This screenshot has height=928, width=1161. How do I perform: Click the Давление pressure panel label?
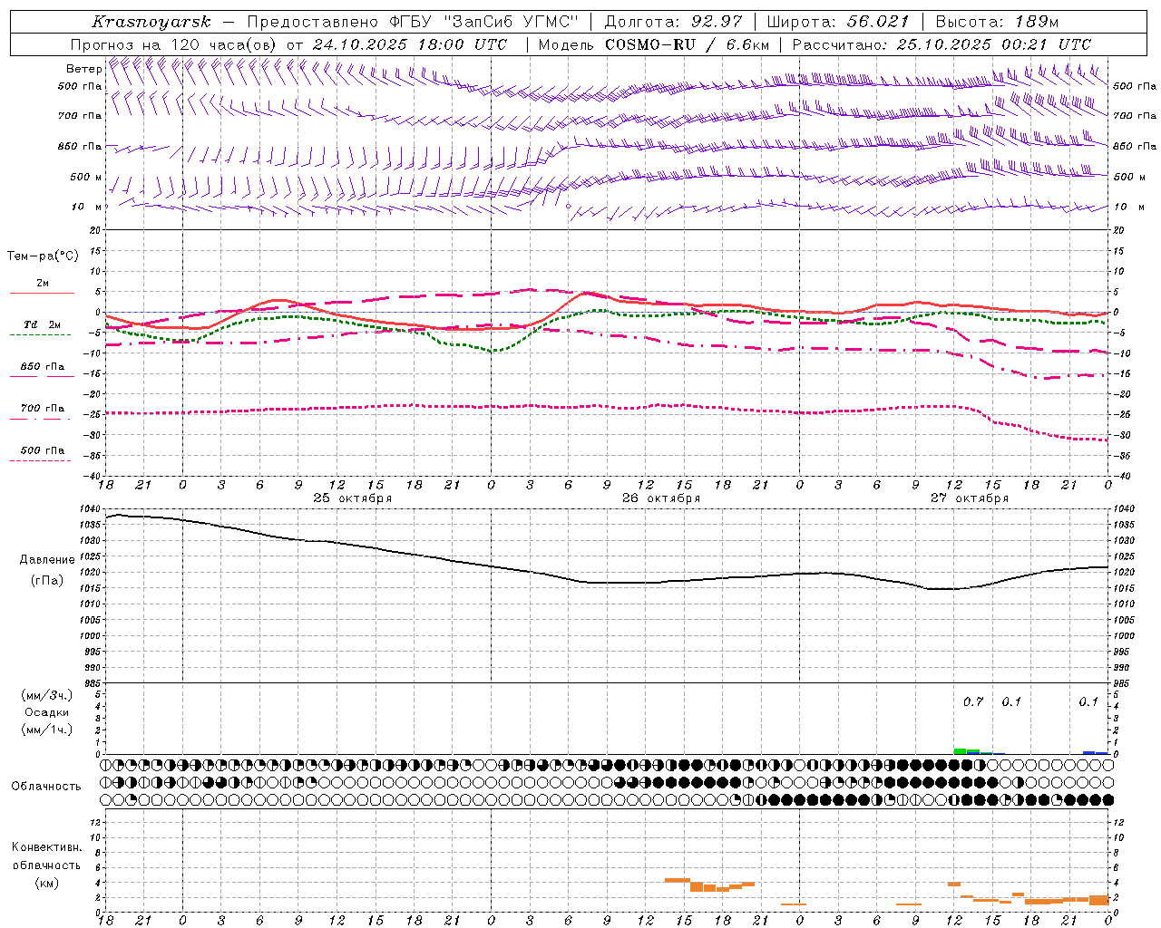[x=47, y=560]
